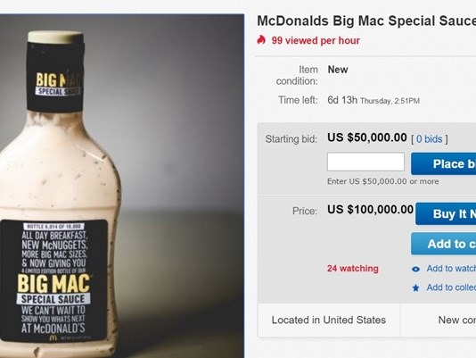Click the Buy It Now button
The width and height of the screenshot is (476, 358).
(446, 214)
